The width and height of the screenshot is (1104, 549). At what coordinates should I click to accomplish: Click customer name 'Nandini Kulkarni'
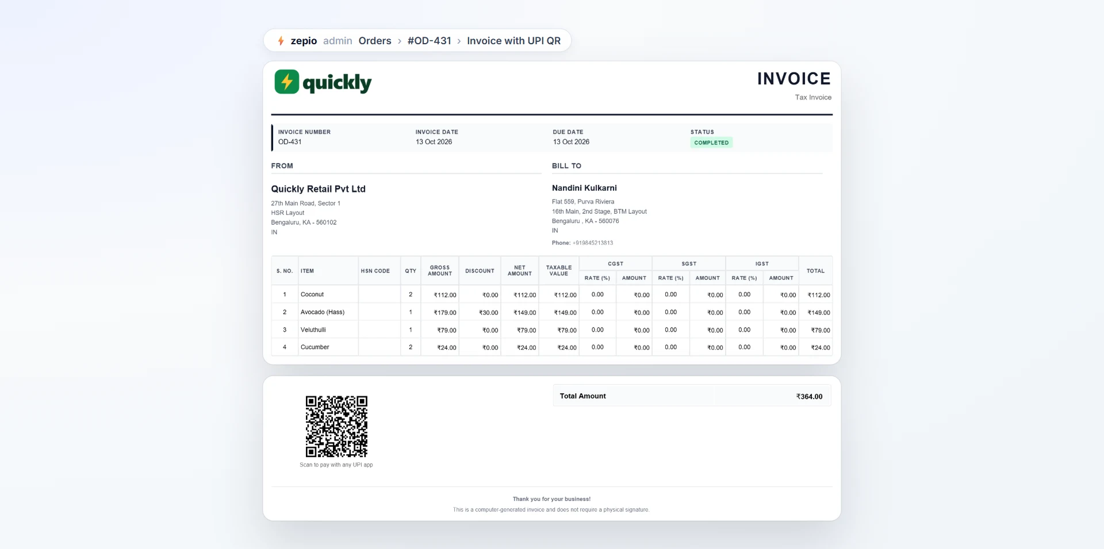(584, 188)
